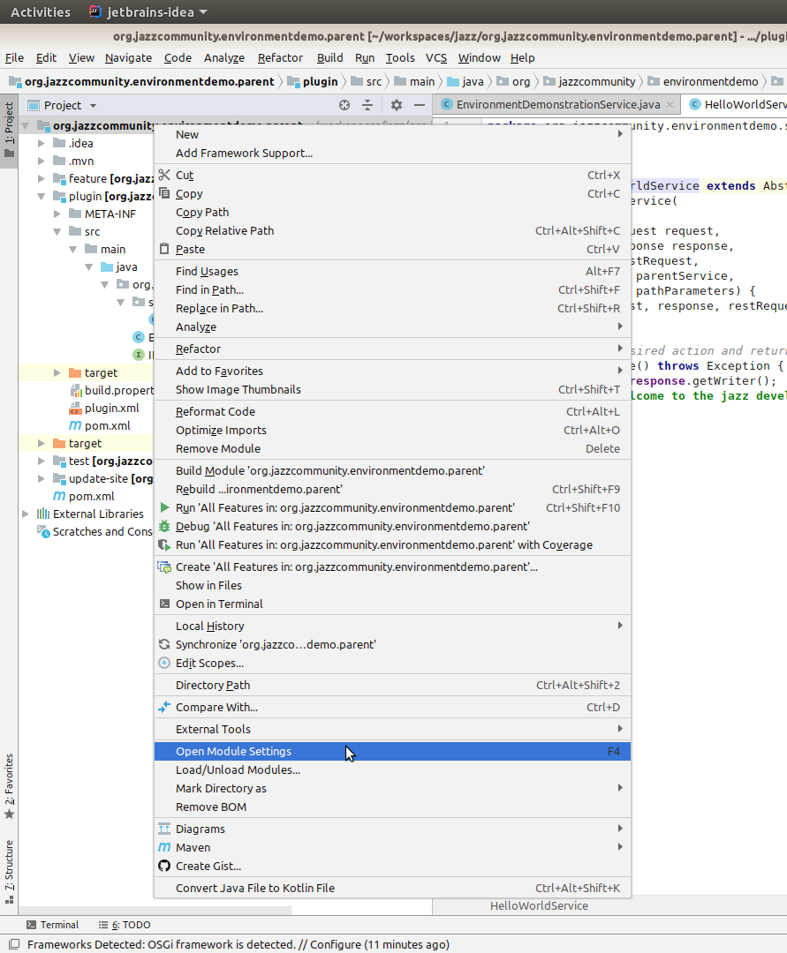Collapse the plugin module node
The height and width of the screenshot is (953, 787).
click(x=41, y=196)
